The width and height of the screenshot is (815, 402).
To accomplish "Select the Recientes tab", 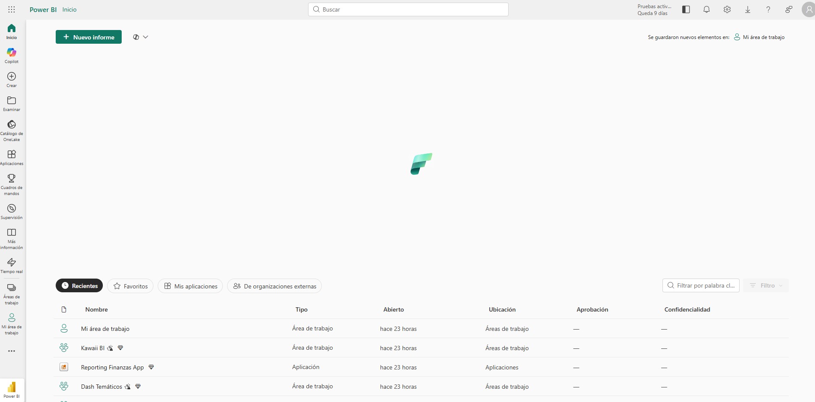I will 79,285.
